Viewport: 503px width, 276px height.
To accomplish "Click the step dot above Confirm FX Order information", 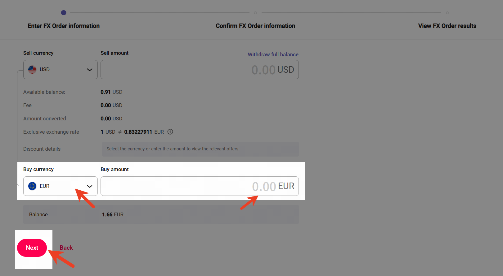I will [255, 13].
